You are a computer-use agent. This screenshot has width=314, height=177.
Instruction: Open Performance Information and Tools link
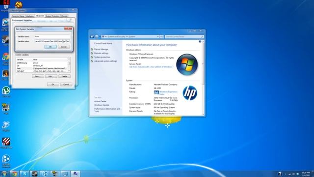(x=107, y=110)
